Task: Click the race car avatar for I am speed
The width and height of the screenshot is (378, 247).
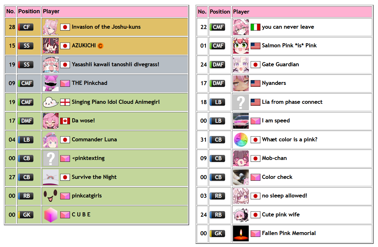Action: pos(241,121)
